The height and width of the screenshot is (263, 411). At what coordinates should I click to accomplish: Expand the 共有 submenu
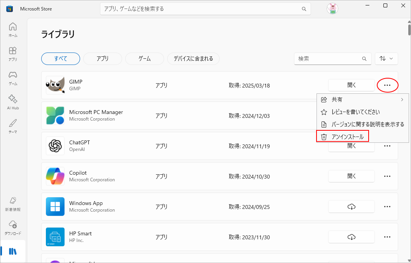point(362,100)
